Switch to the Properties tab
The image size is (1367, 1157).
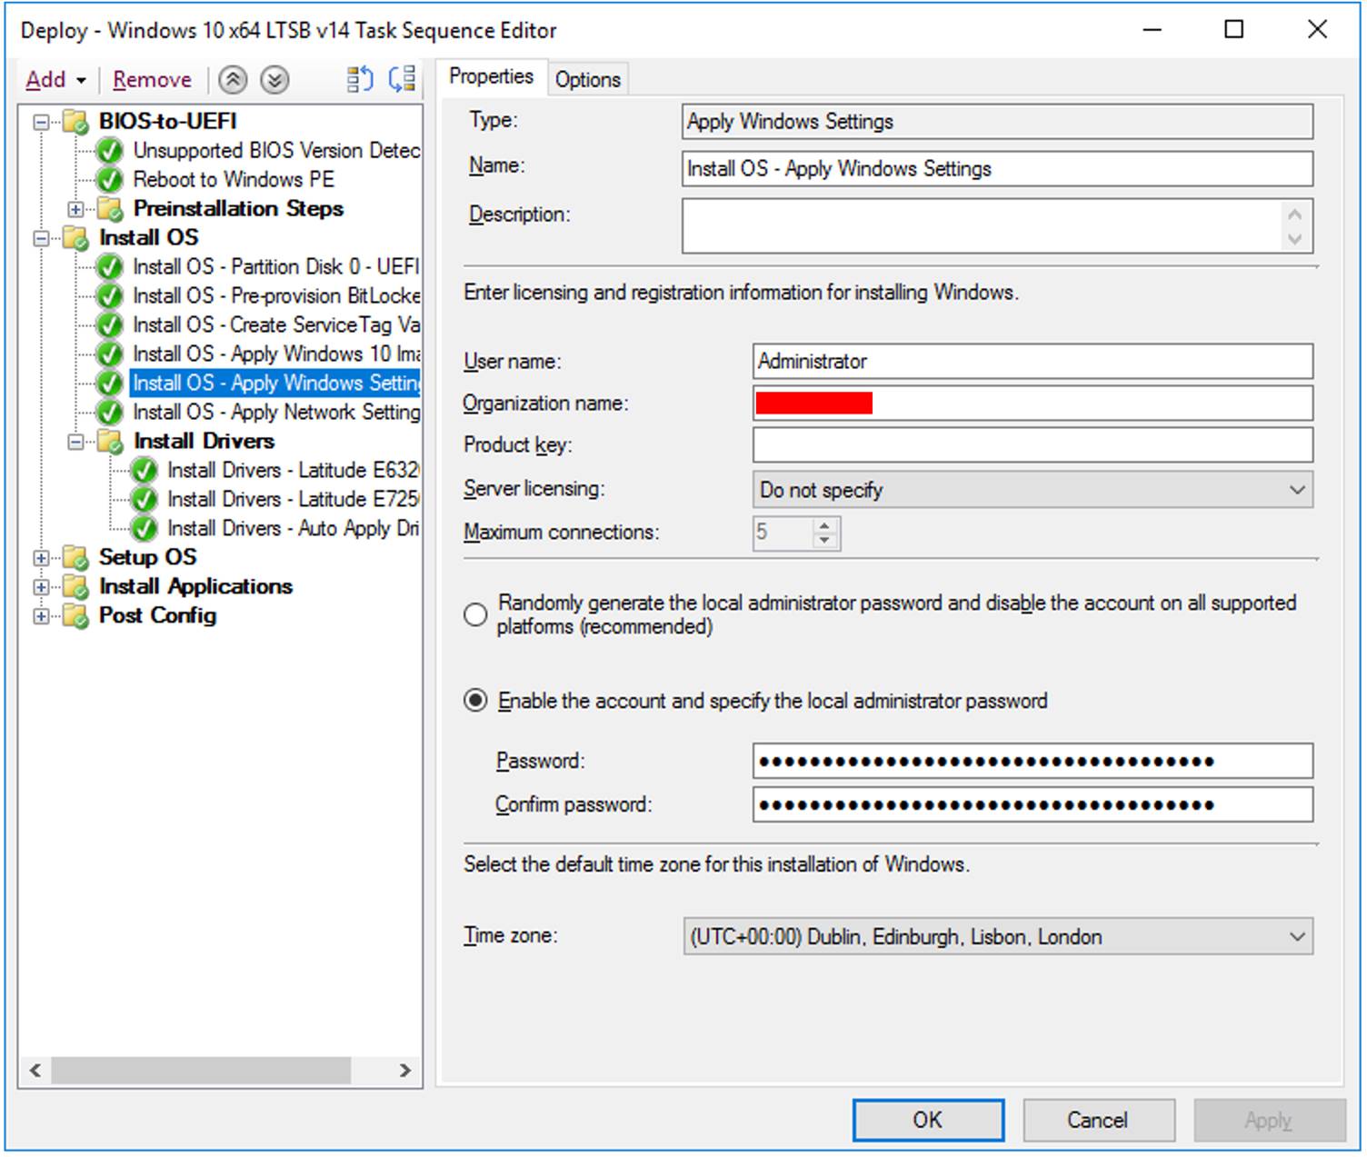(x=491, y=77)
